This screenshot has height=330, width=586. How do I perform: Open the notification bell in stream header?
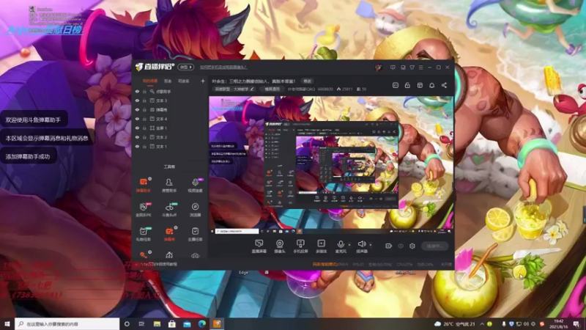[431, 85]
